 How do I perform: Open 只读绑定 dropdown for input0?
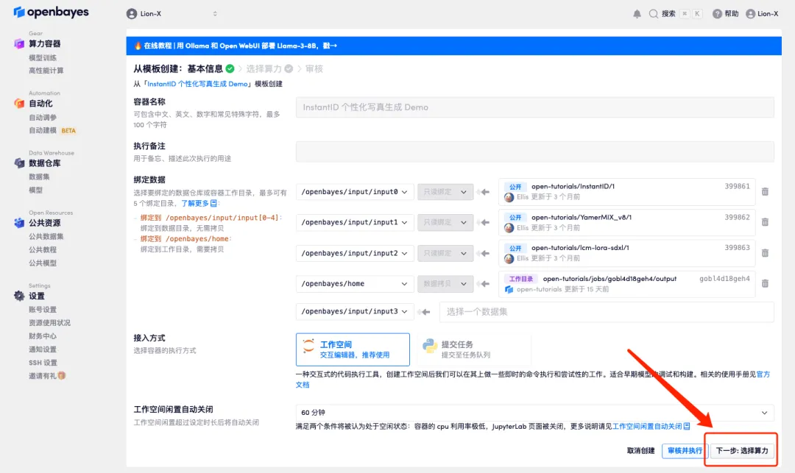point(445,192)
